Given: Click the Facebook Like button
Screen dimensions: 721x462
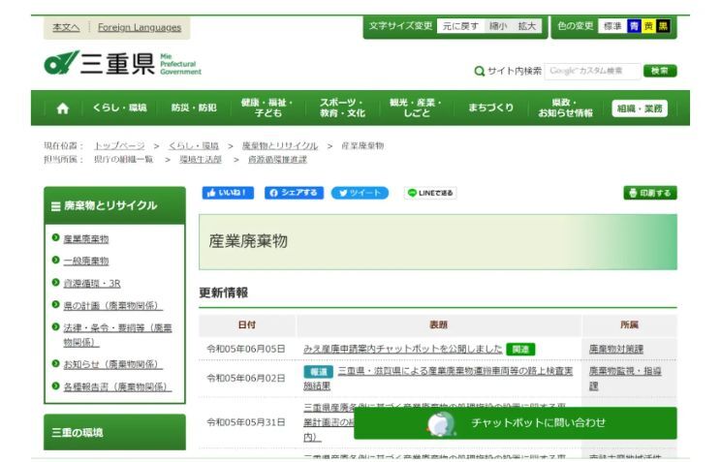Looking at the screenshot, I should click(x=225, y=193).
